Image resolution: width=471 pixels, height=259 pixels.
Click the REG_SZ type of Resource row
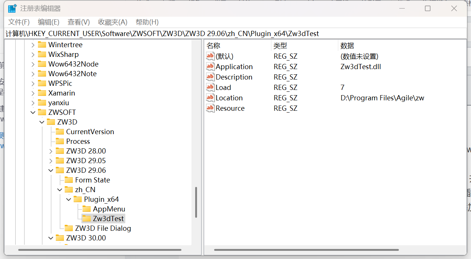285,108
